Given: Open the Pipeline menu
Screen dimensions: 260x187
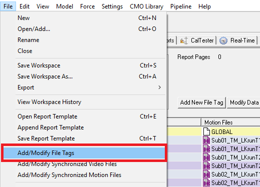Looking at the screenshot, I should point(181,6).
